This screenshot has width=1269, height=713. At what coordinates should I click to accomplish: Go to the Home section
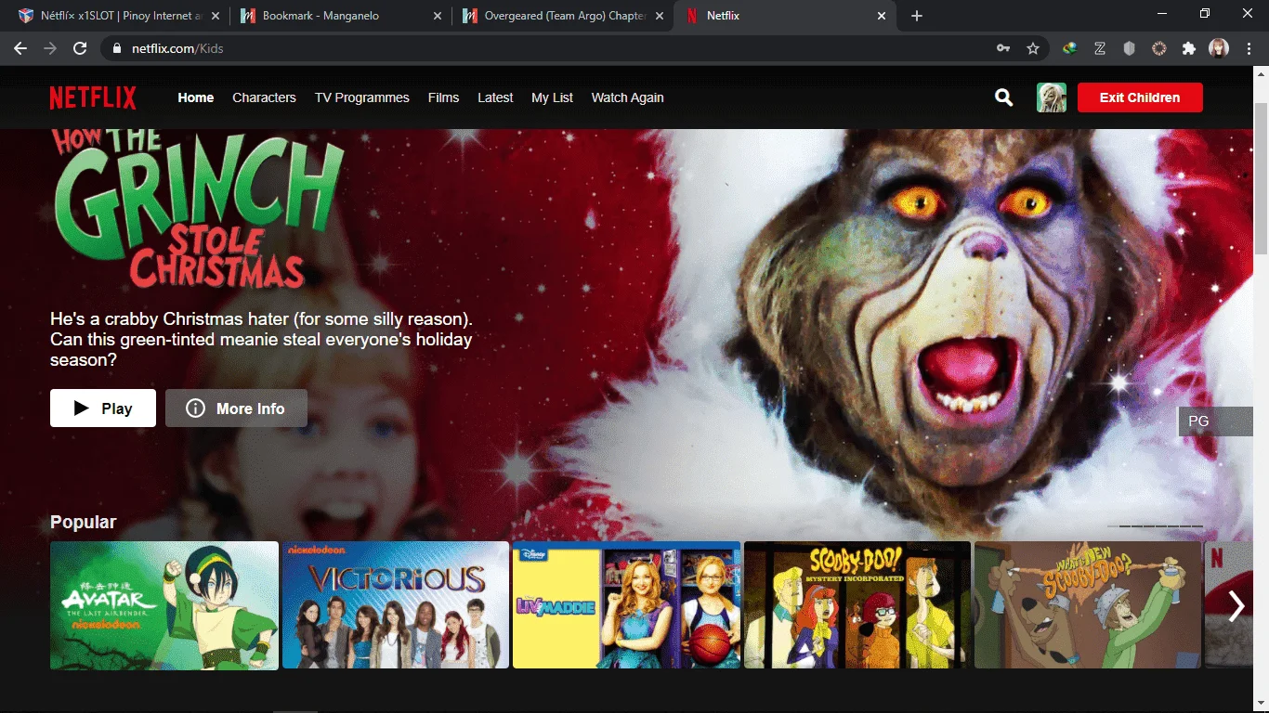click(x=196, y=97)
